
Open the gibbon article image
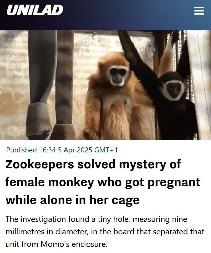(x=105, y=85)
